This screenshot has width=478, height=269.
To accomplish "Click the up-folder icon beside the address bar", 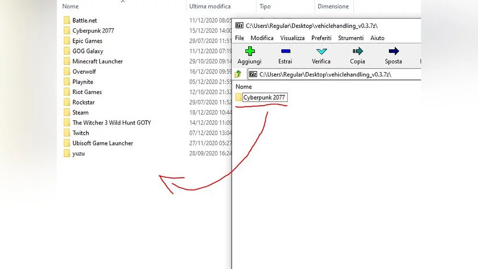I will (238, 74).
